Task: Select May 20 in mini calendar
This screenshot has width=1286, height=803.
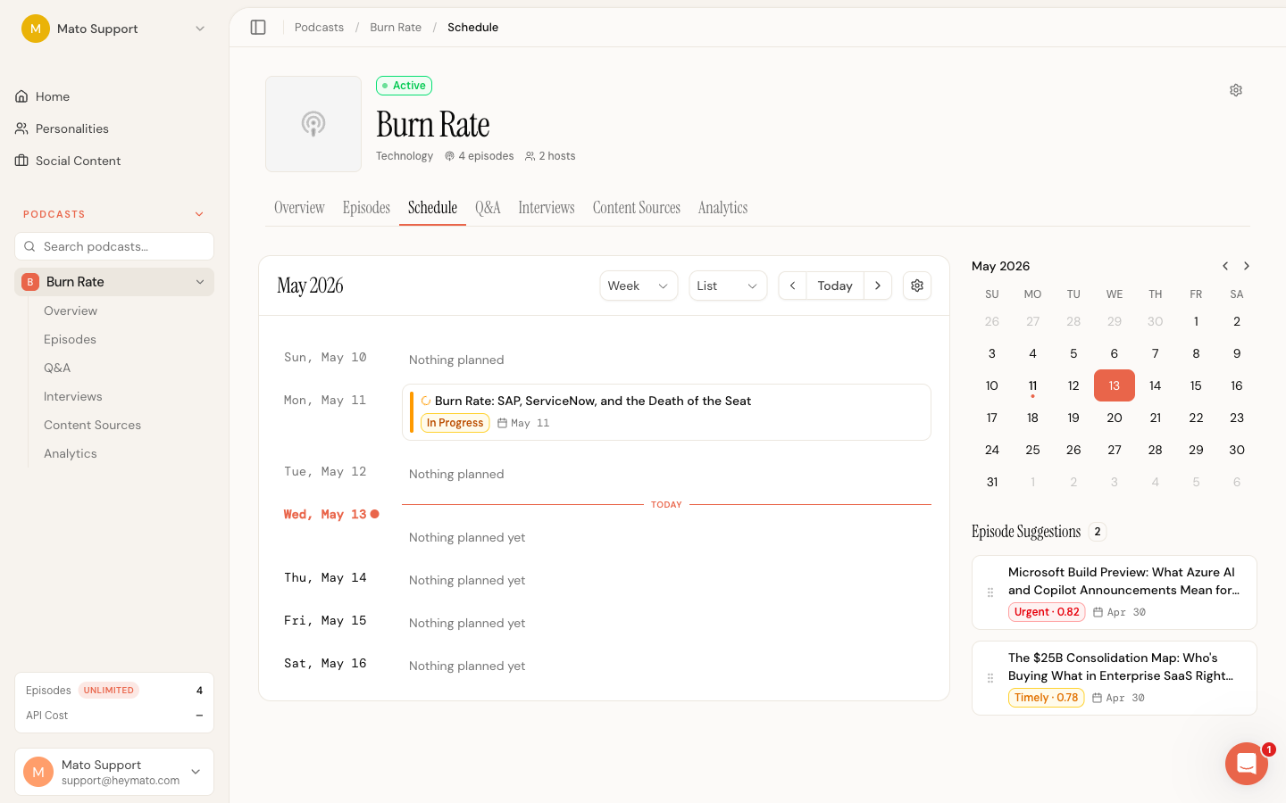Action: 1115,418
